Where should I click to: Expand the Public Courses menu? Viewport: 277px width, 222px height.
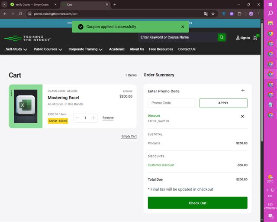coord(48,49)
